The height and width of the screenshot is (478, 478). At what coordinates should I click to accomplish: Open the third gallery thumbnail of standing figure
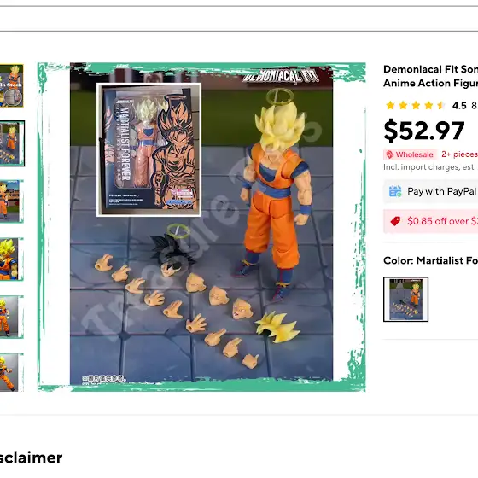tap(11, 201)
